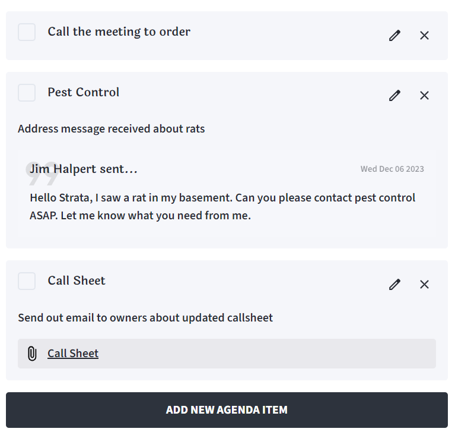Click the "Address message received about rats" description
Image resolution: width=455 pixels, height=435 pixels.
click(111, 129)
